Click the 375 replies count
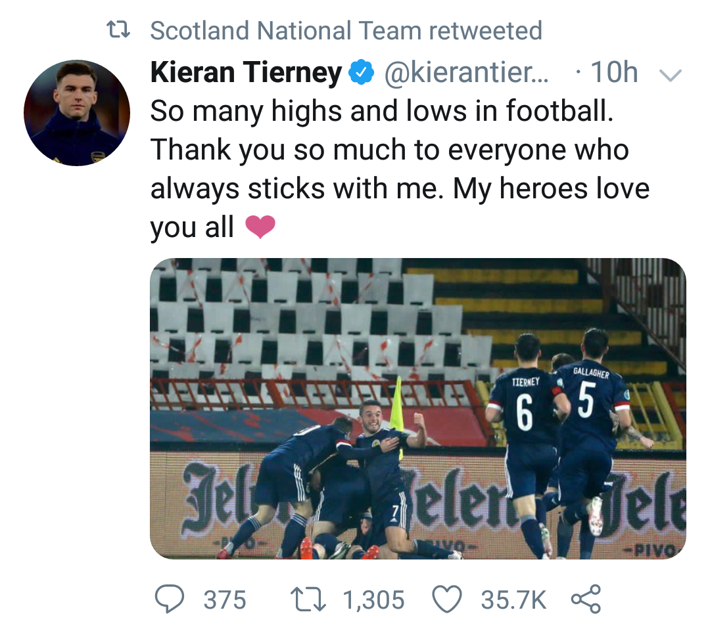710x633 pixels. click(225, 600)
